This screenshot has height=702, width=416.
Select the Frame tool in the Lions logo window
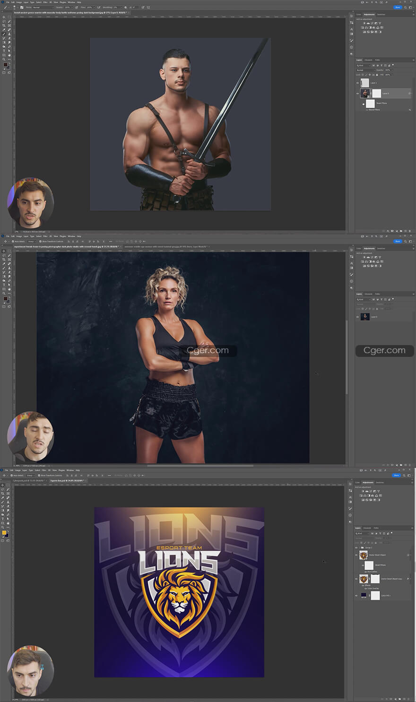pyautogui.click(x=8, y=494)
